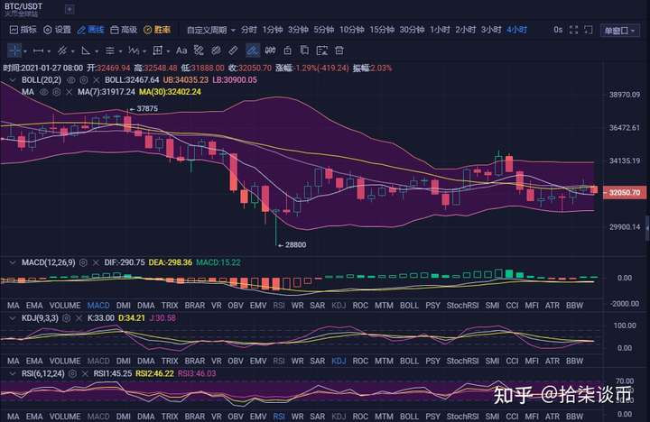Remove the BOLL indicator with X
Viewport: 650px width, 422px height.
(97, 80)
